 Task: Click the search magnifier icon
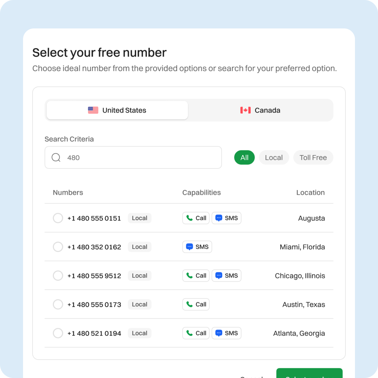tap(56, 157)
